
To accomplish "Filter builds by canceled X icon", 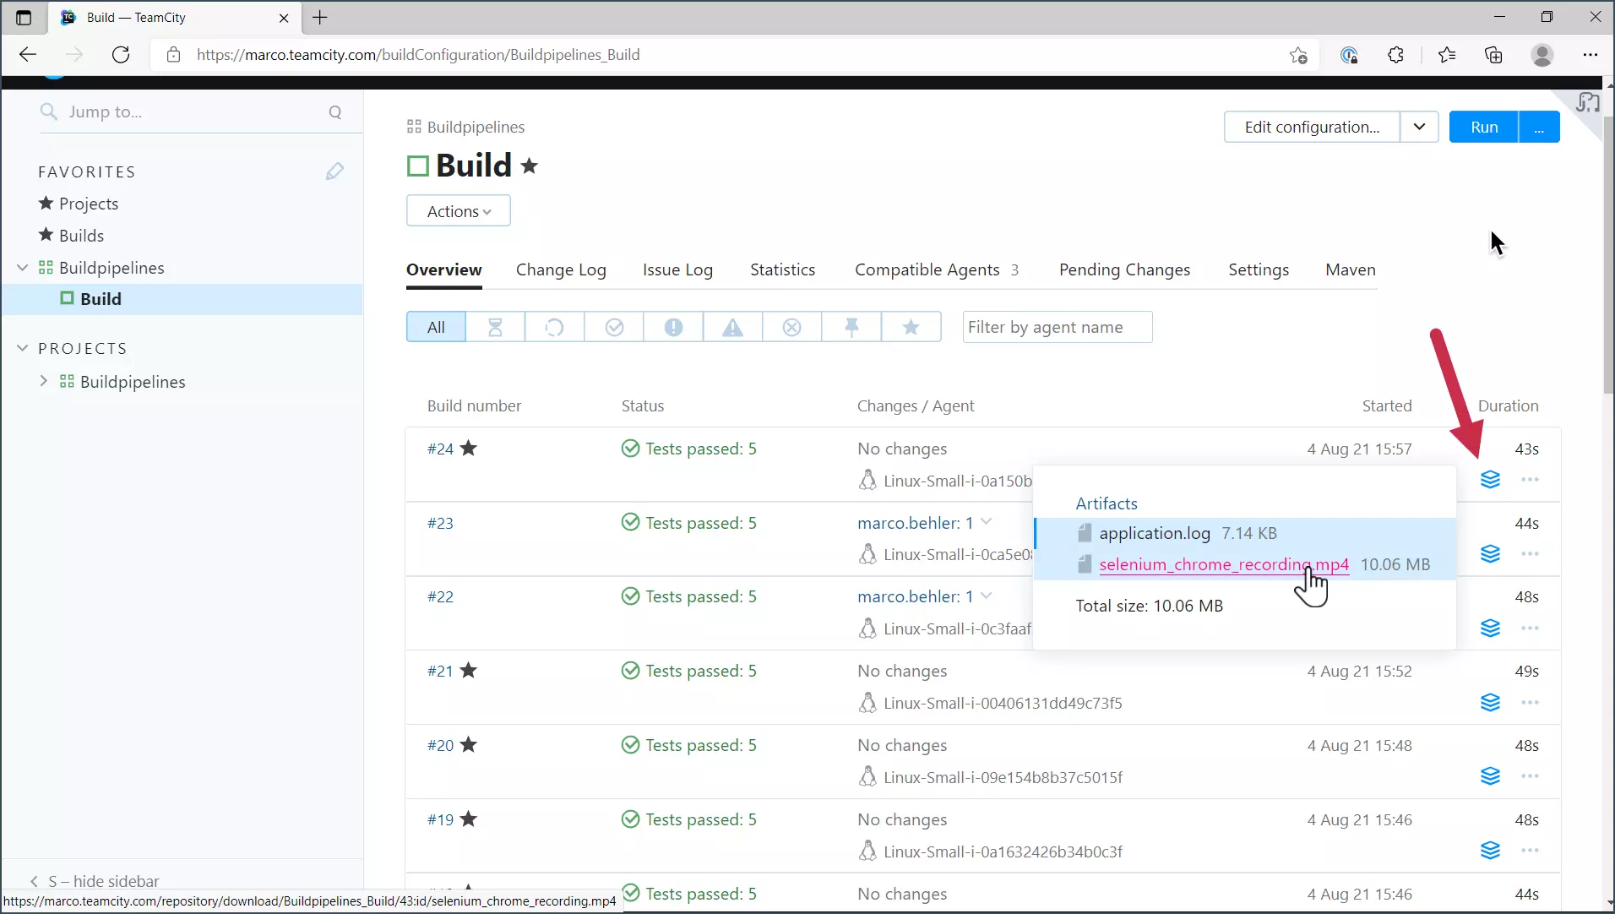I will click(791, 328).
